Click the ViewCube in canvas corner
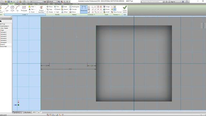Viewport: 206px width, 116px height. [203, 25]
